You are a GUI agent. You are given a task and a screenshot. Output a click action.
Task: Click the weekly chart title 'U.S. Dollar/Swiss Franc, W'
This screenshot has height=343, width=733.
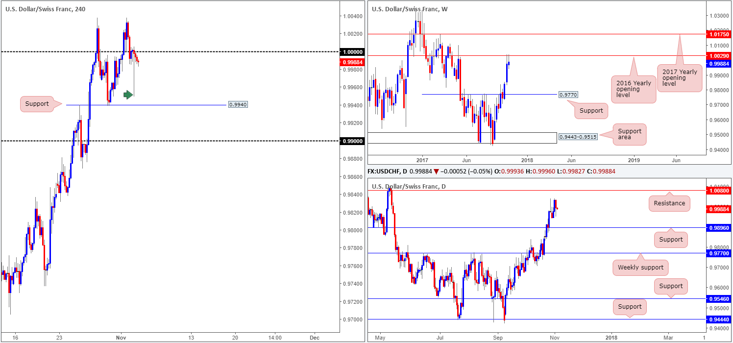(410, 9)
